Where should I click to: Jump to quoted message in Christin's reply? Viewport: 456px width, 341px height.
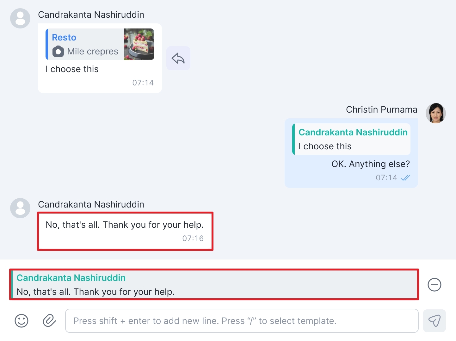point(352,139)
